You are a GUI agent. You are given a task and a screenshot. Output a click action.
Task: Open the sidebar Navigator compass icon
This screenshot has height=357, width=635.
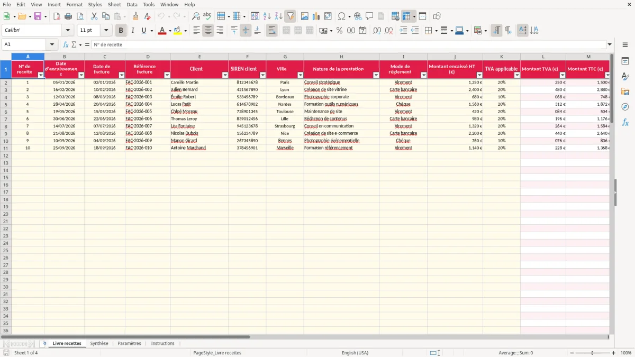tap(625, 107)
